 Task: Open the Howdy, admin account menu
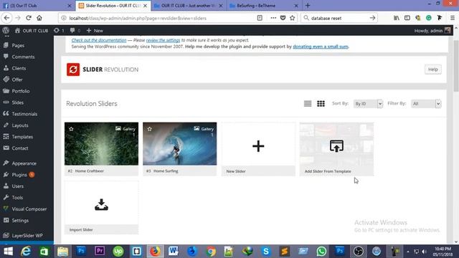(432, 30)
